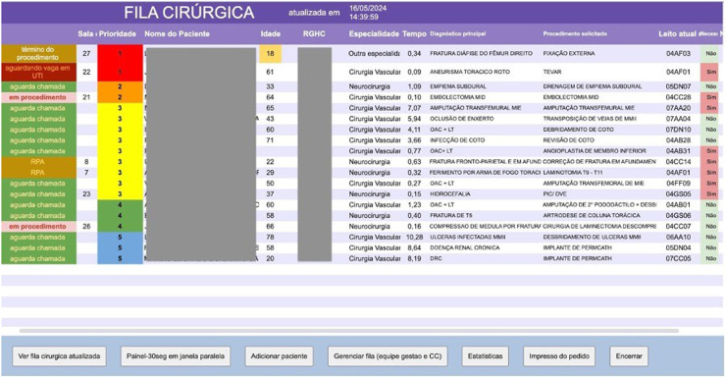Click the highlighted age 18 cell
Viewport: 726px width, 378px height.
(x=271, y=54)
